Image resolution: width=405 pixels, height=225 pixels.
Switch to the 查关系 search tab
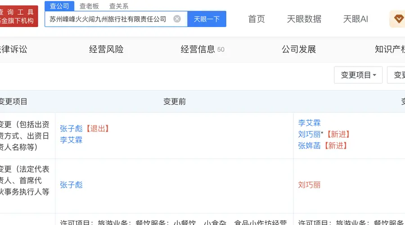click(119, 6)
